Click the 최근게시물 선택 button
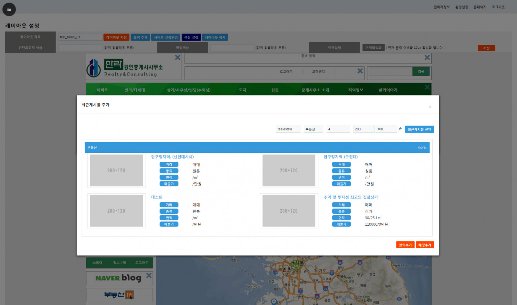This screenshot has width=517, height=305. (419, 129)
